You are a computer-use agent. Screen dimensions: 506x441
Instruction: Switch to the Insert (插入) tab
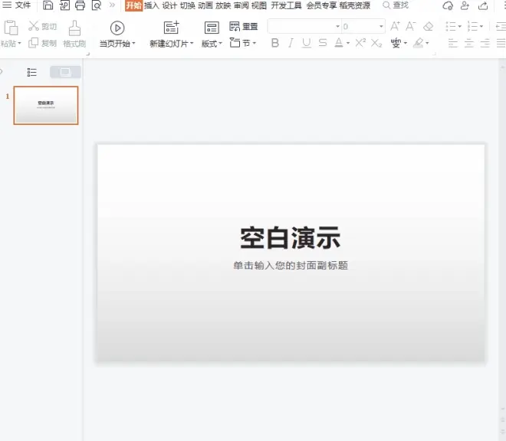coord(151,5)
